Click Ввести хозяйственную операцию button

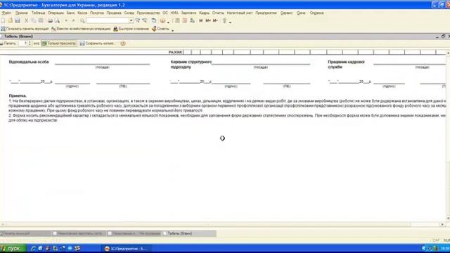[x=81, y=29]
